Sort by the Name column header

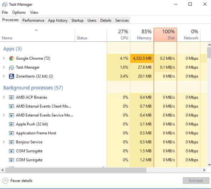pyautogui.click(x=37, y=35)
